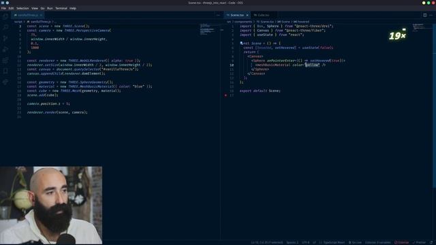This screenshot has width=436, height=245.
Task: Click "@react-three/drei" import string
Action: click(313, 26)
